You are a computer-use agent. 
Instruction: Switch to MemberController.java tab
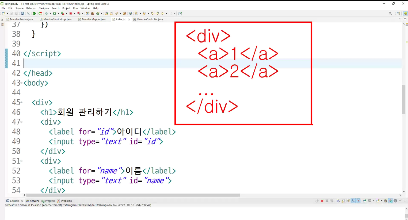tap(148, 19)
